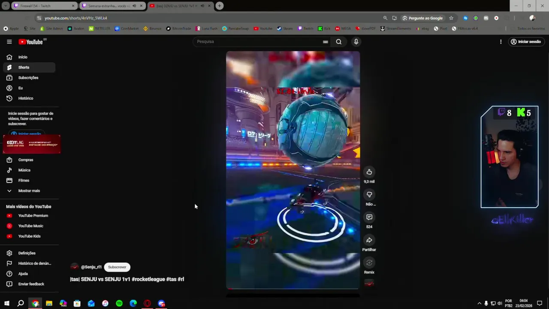
Task: Click the Partilhar share button
Action: point(369,240)
